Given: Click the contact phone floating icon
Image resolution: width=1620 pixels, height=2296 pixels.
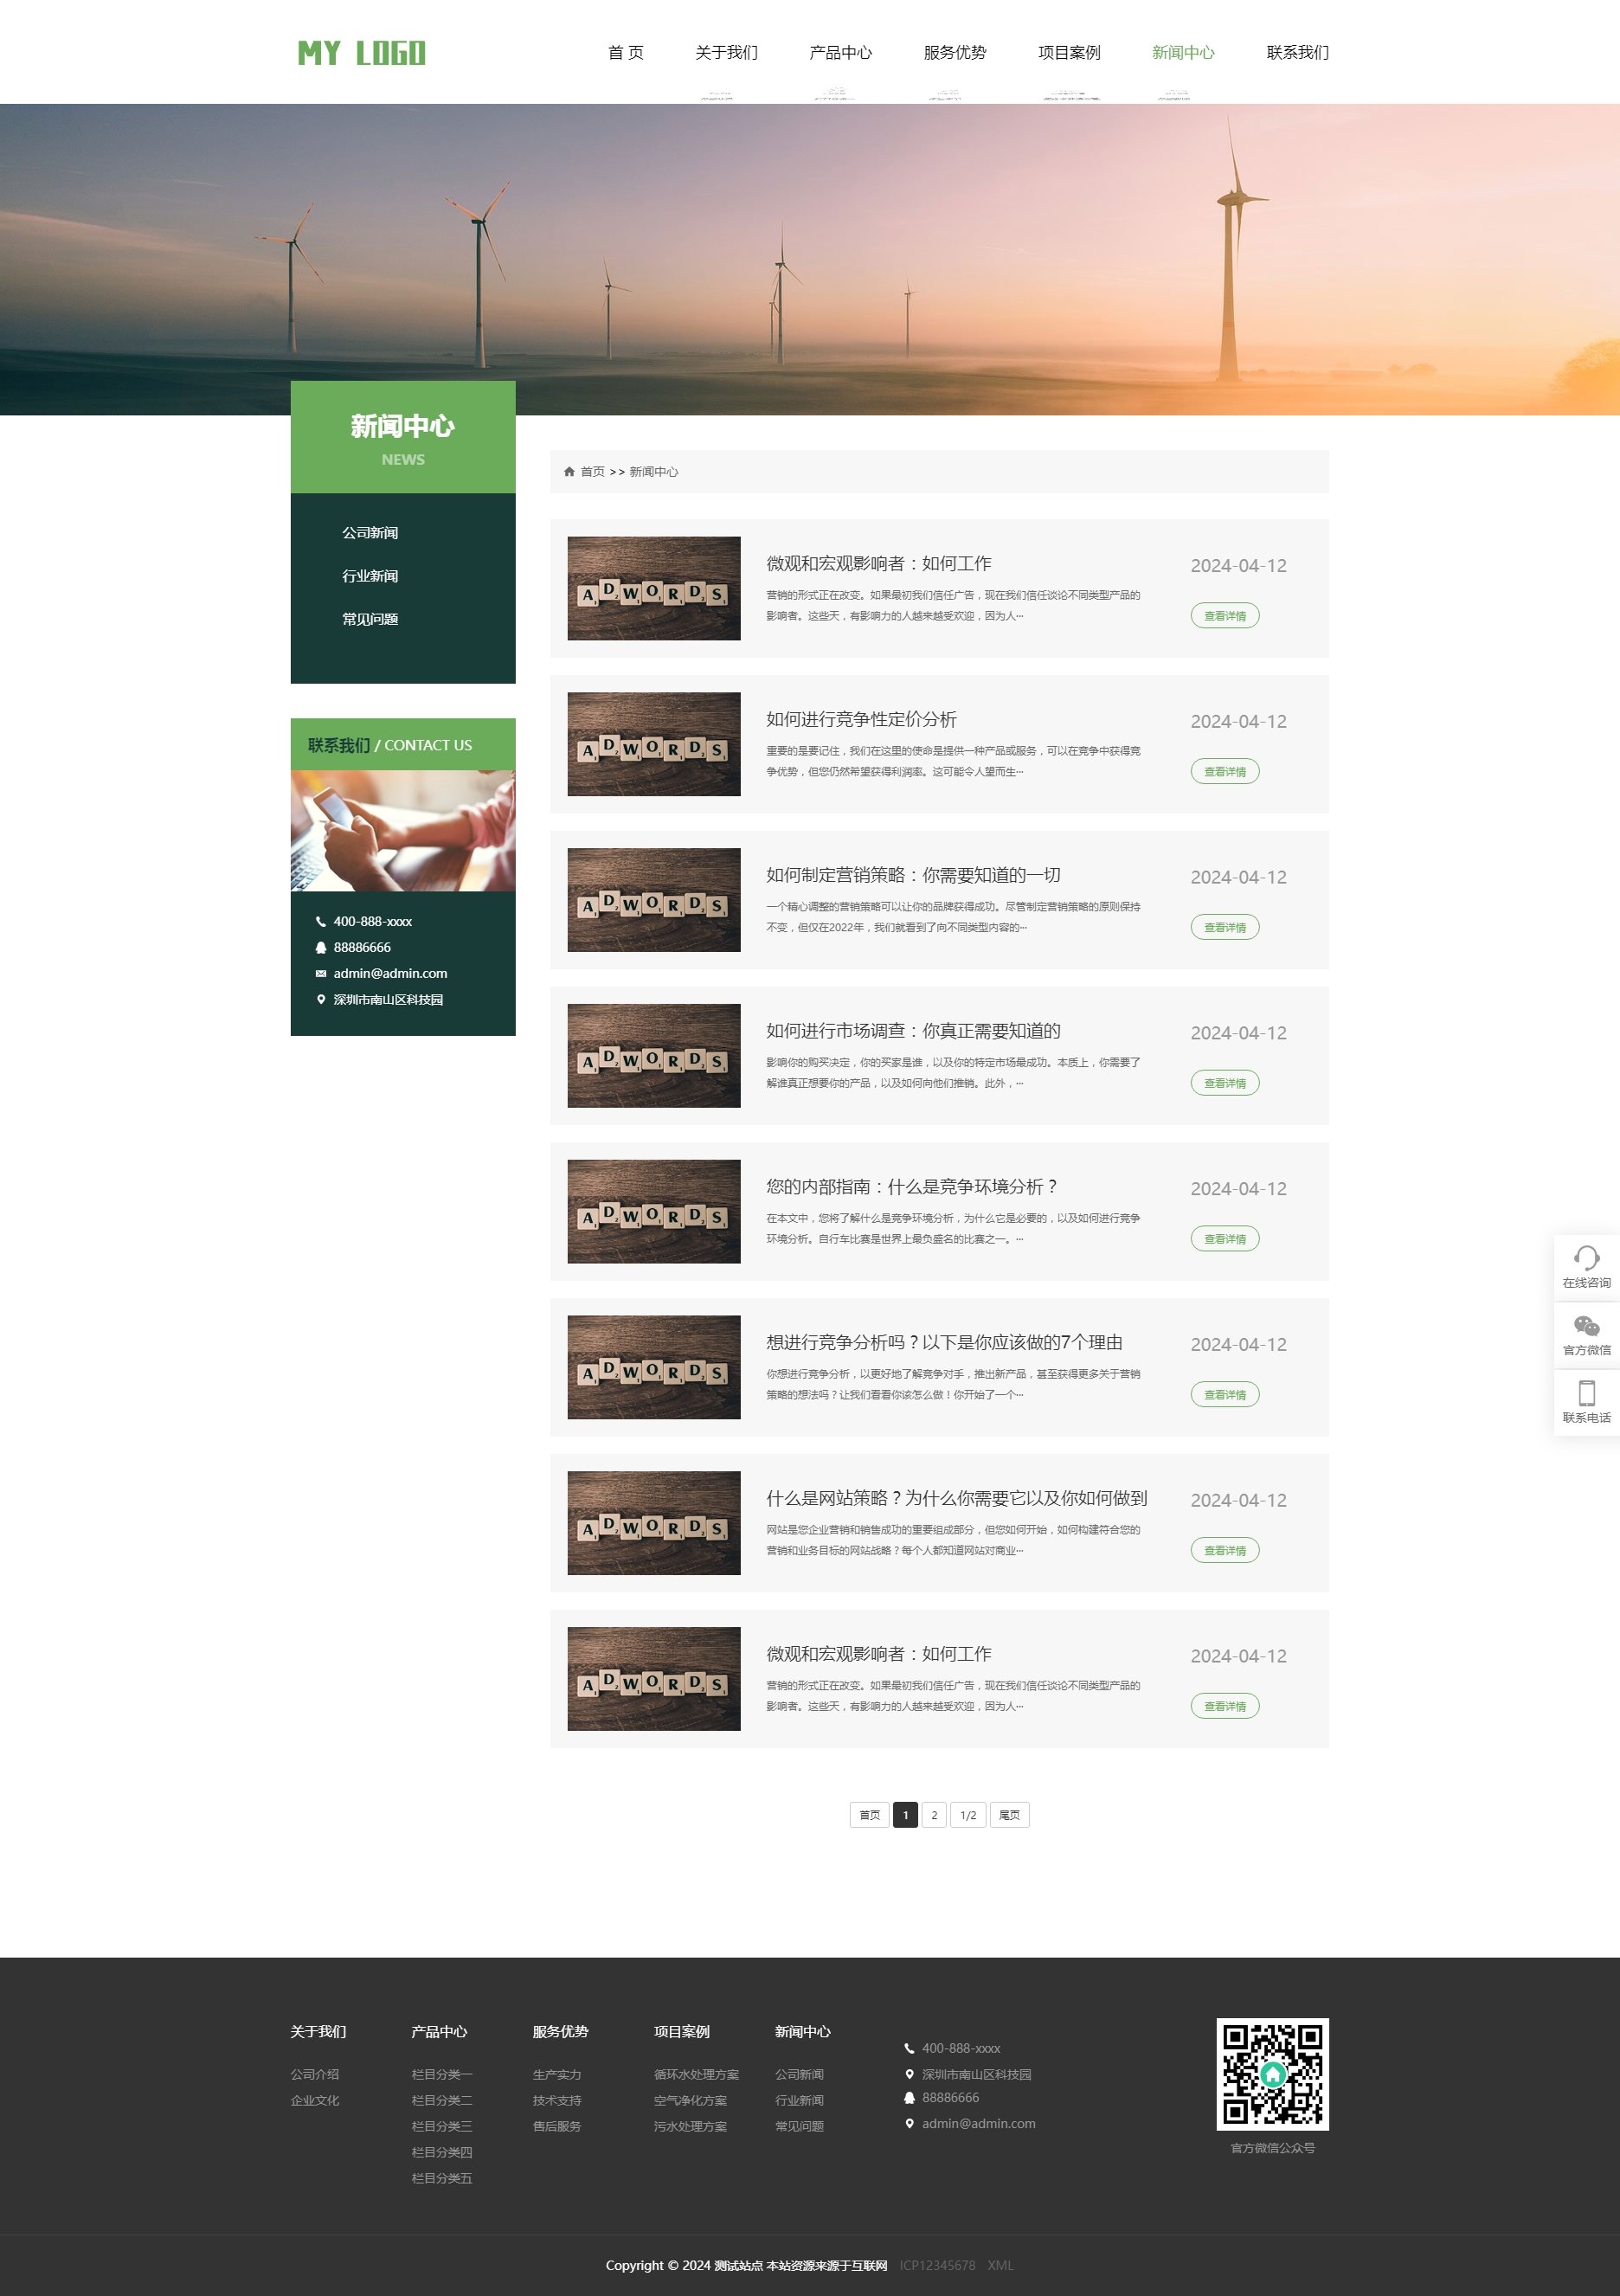Looking at the screenshot, I should tap(1586, 1393).
